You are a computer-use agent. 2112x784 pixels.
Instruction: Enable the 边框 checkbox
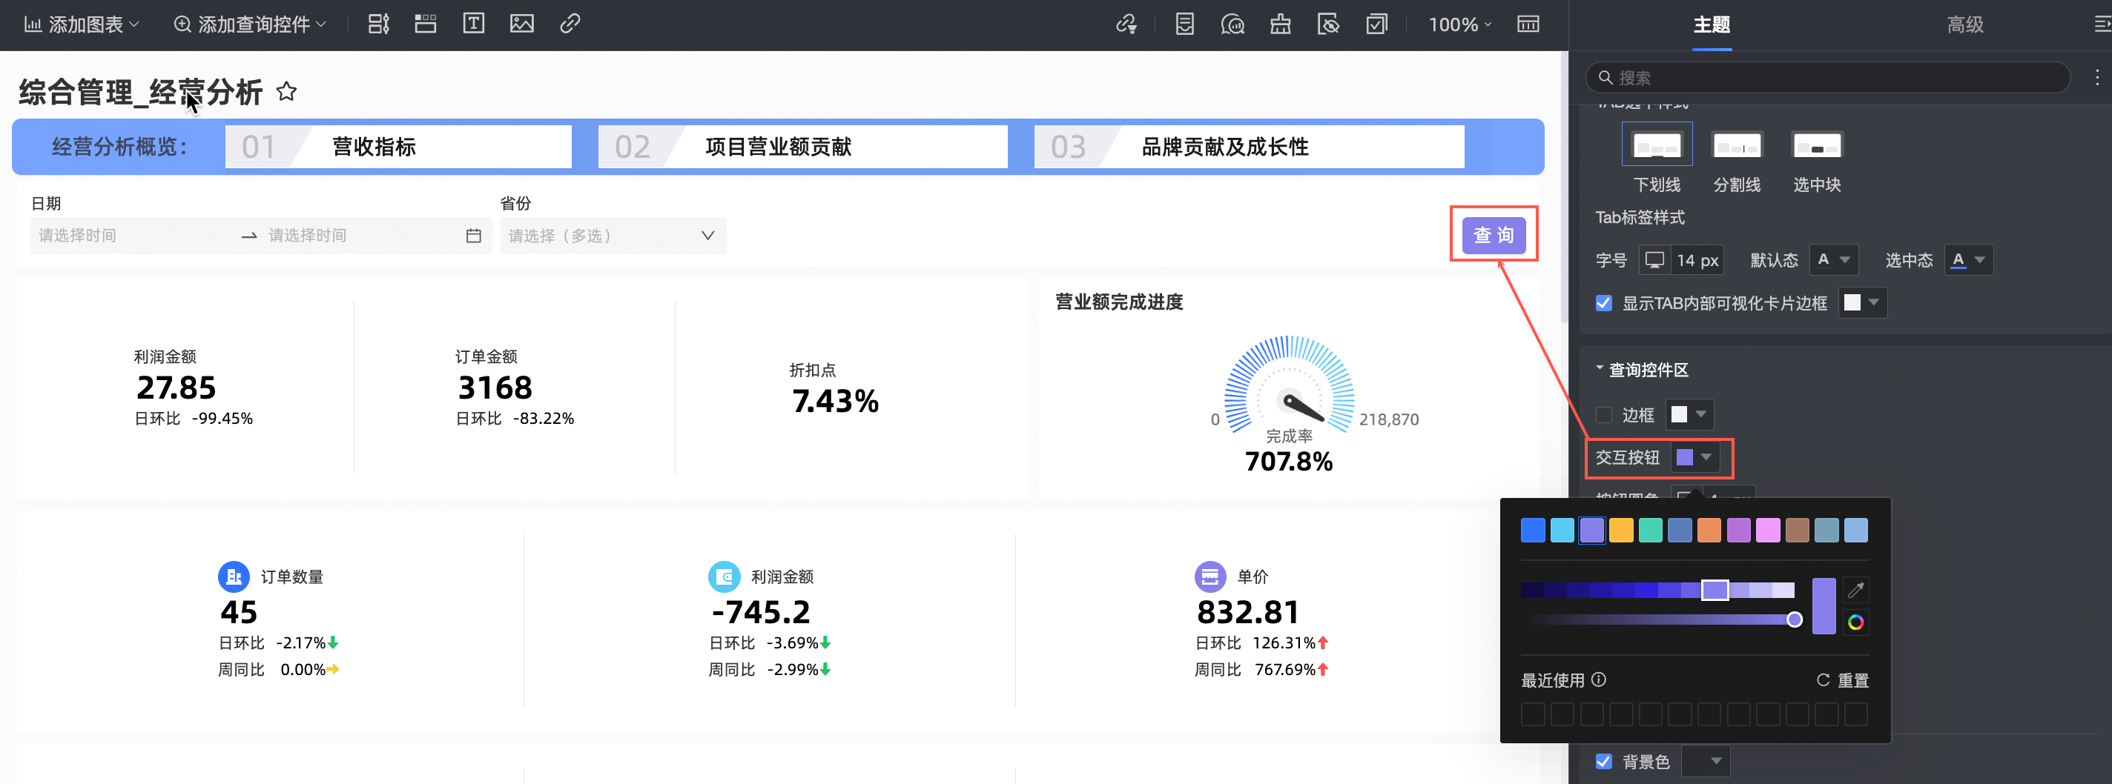1604,416
